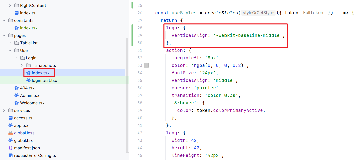Click the TS icon for requestErrorConfig.ts
The width and height of the screenshot is (361, 160).
pos(11,155)
